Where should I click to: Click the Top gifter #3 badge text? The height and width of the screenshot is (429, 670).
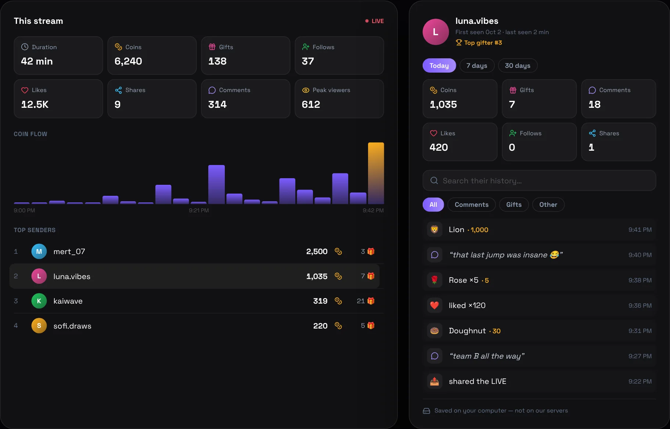tap(483, 43)
